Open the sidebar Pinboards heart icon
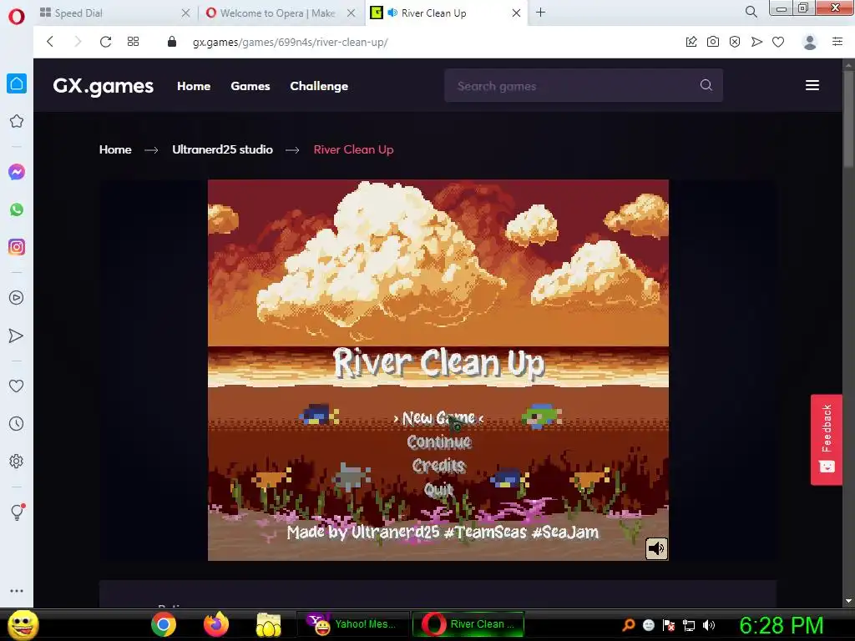This screenshot has width=855, height=641. (17, 386)
